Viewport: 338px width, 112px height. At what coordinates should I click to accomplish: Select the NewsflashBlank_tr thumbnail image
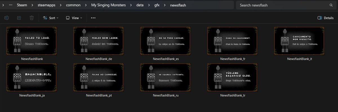[x=232, y=77]
